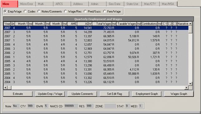This screenshot has height=114, width=201.
Task: Select the 2006 quarter 4 row
Action: pos(96,44)
